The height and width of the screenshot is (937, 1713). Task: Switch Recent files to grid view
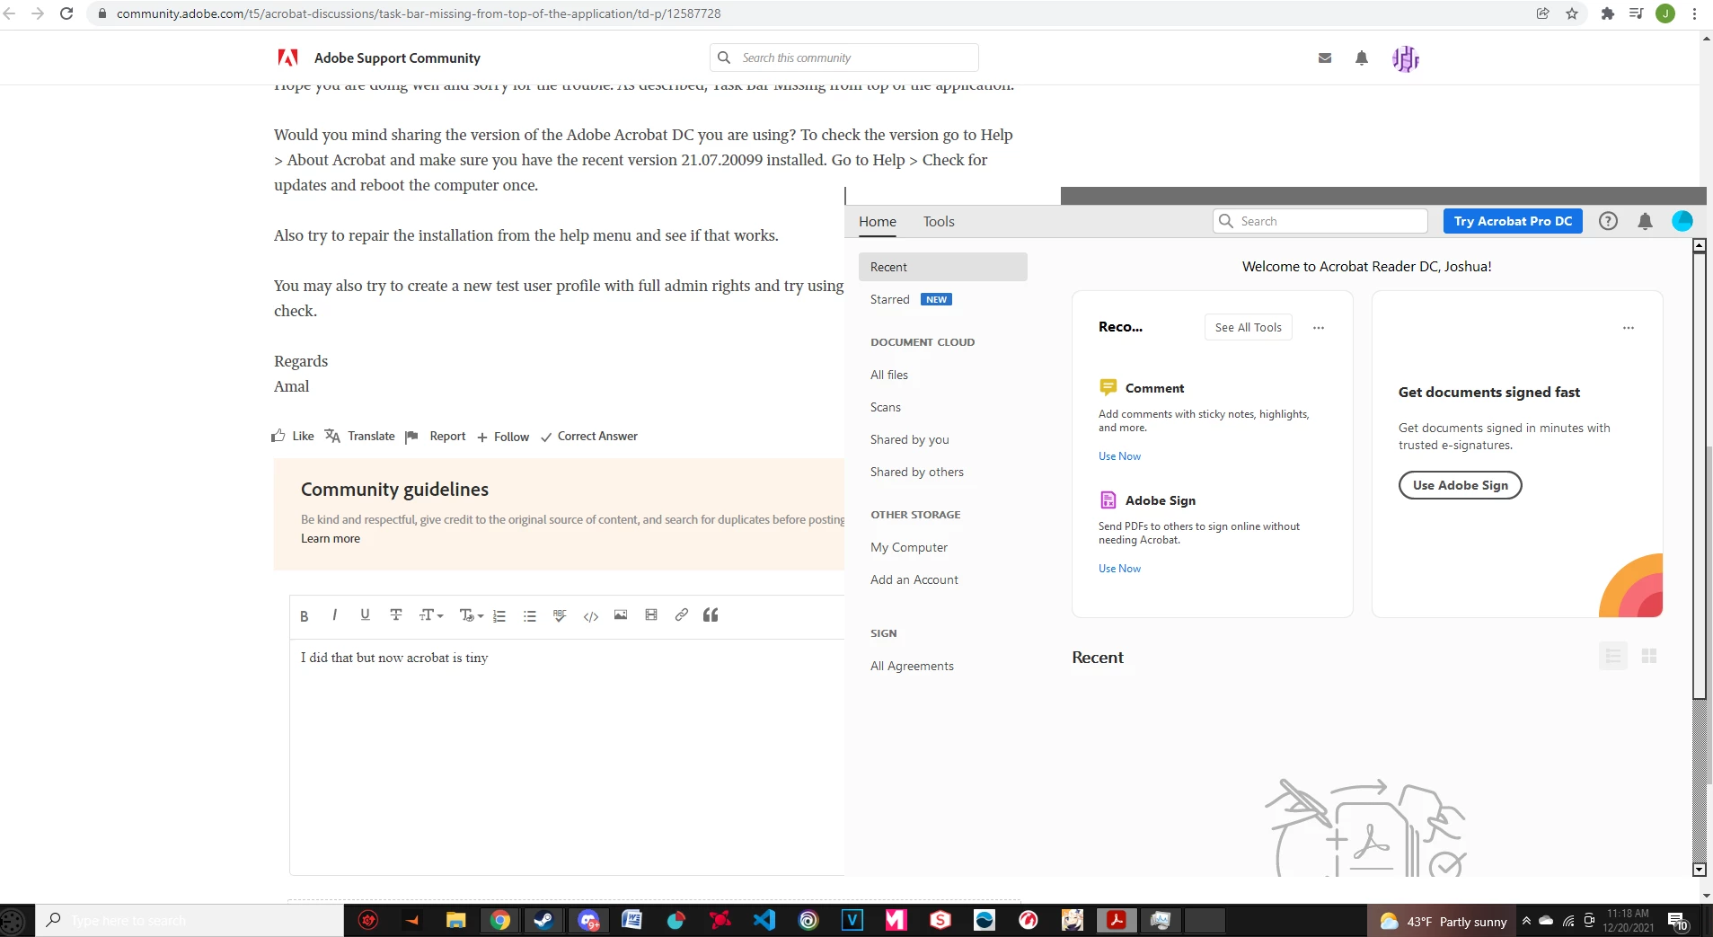[x=1649, y=657]
